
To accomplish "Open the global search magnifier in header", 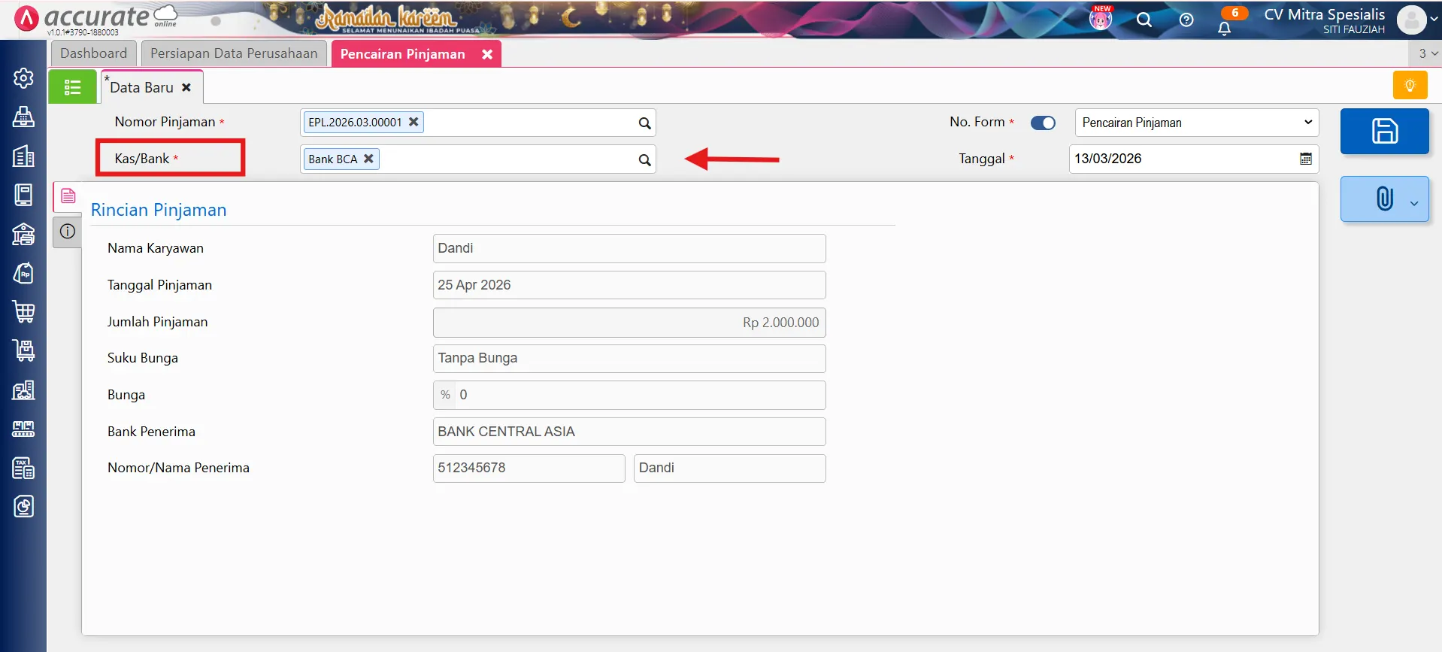I will (1144, 20).
